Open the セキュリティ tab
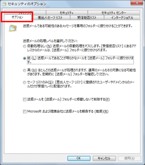This screenshot has width=145, height=165. (x=67, y=13)
